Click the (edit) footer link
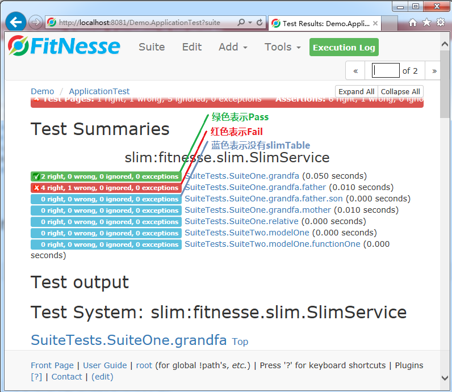 (102, 377)
